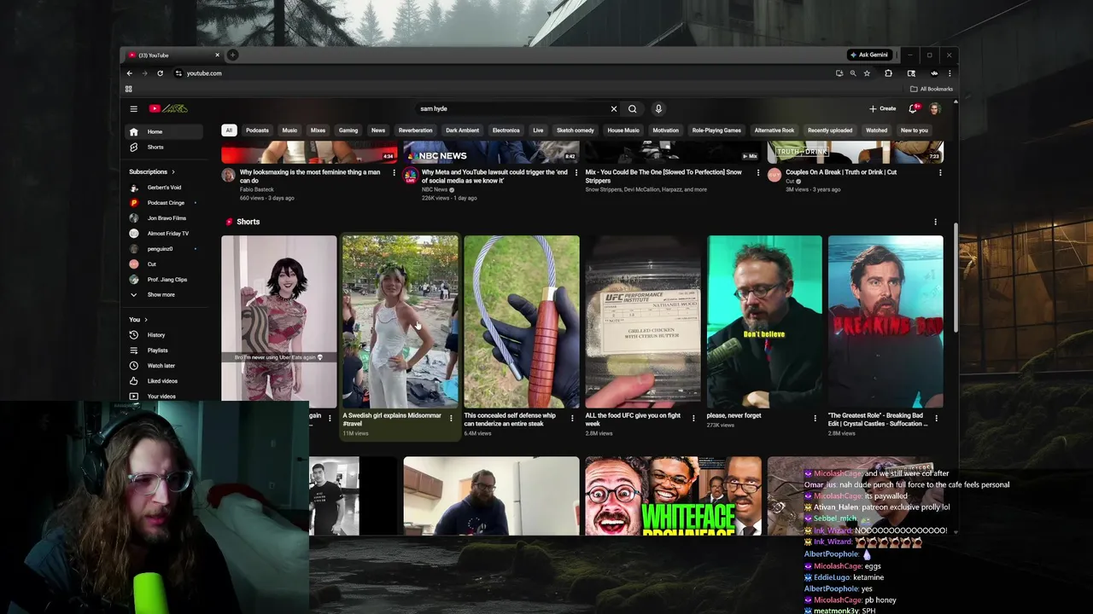Select the Music filter chip
Image resolution: width=1093 pixels, height=614 pixels.
point(289,130)
